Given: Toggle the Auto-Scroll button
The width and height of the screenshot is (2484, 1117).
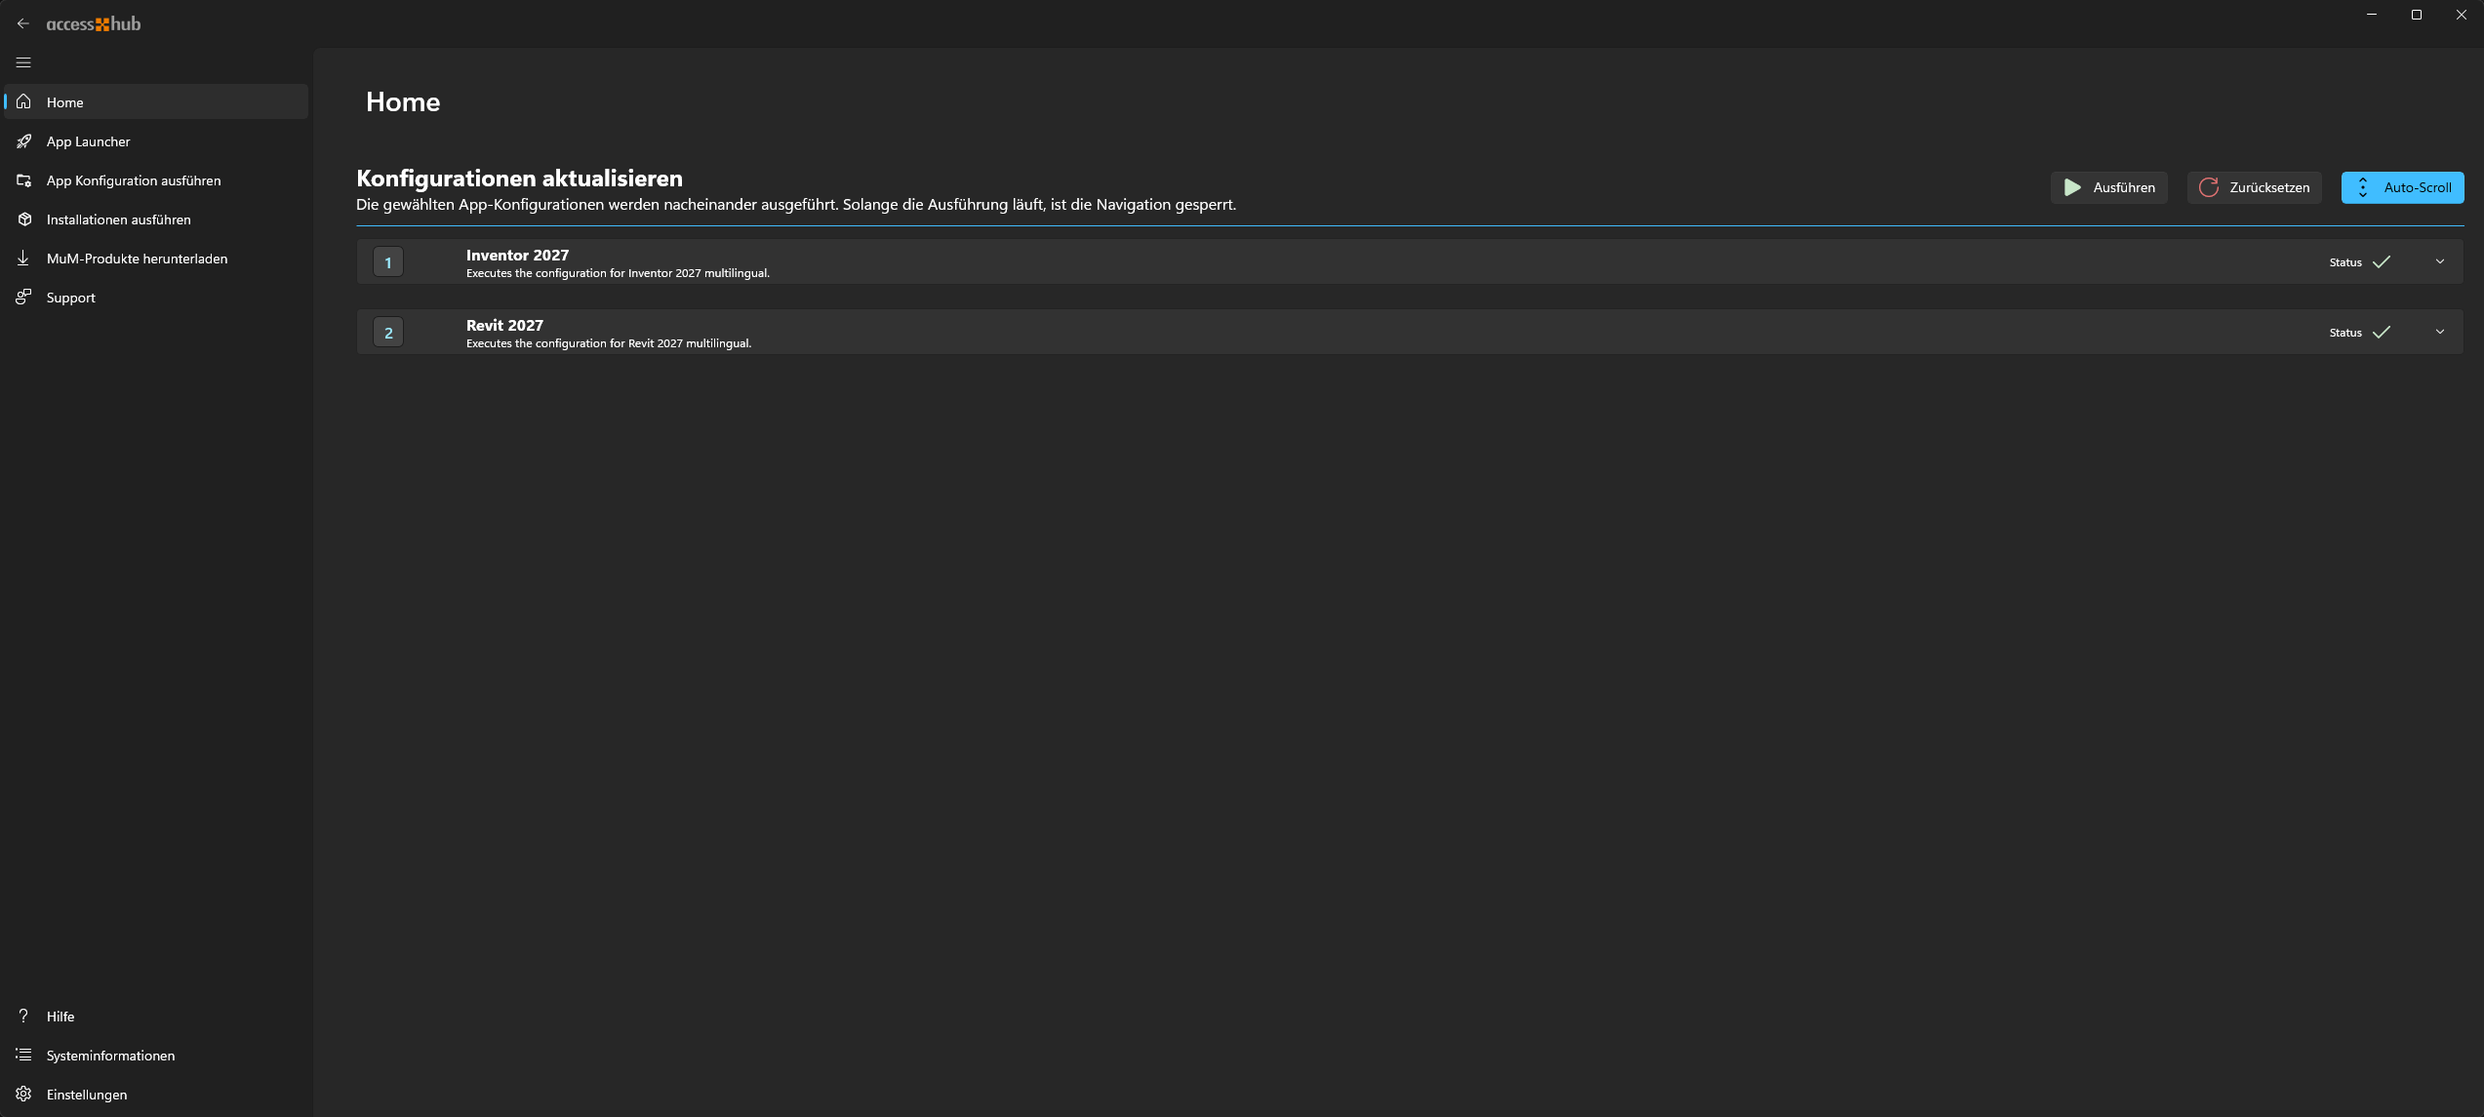Looking at the screenshot, I should coord(2402,187).
